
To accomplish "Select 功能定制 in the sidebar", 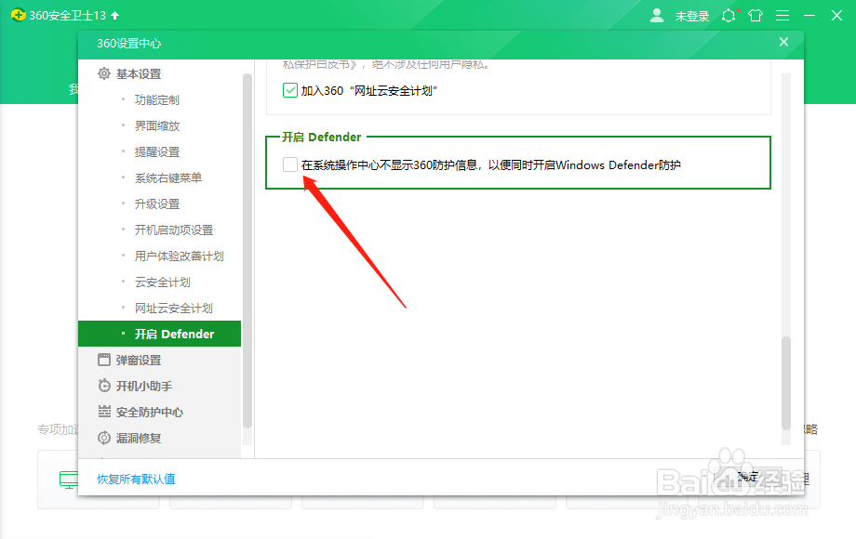I will (157, 100).
